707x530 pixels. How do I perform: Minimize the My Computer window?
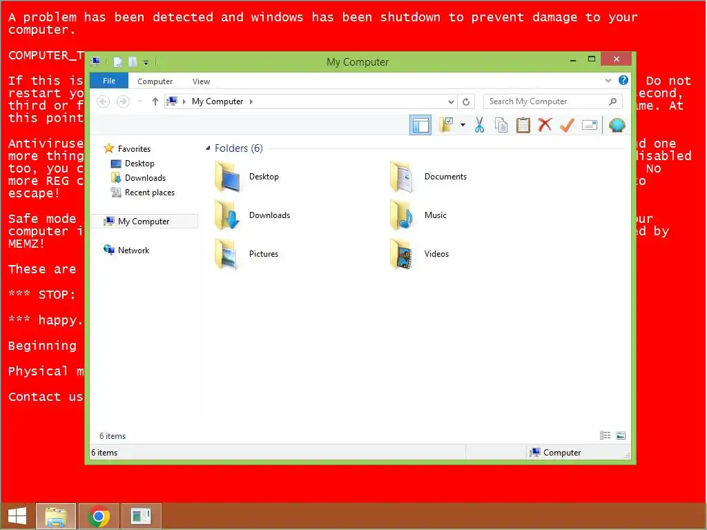pos(573,59)
